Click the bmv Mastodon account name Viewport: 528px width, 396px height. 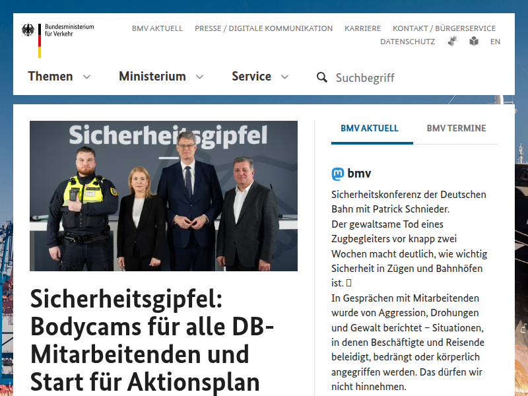pos(359,174)
